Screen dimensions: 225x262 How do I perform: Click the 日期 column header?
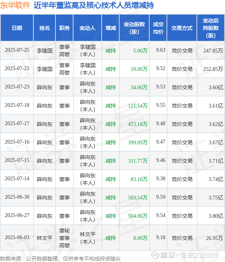point(17,28)
